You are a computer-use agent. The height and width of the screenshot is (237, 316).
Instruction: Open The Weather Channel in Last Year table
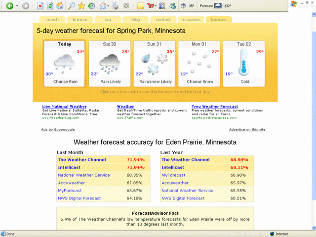pos(186,159)
